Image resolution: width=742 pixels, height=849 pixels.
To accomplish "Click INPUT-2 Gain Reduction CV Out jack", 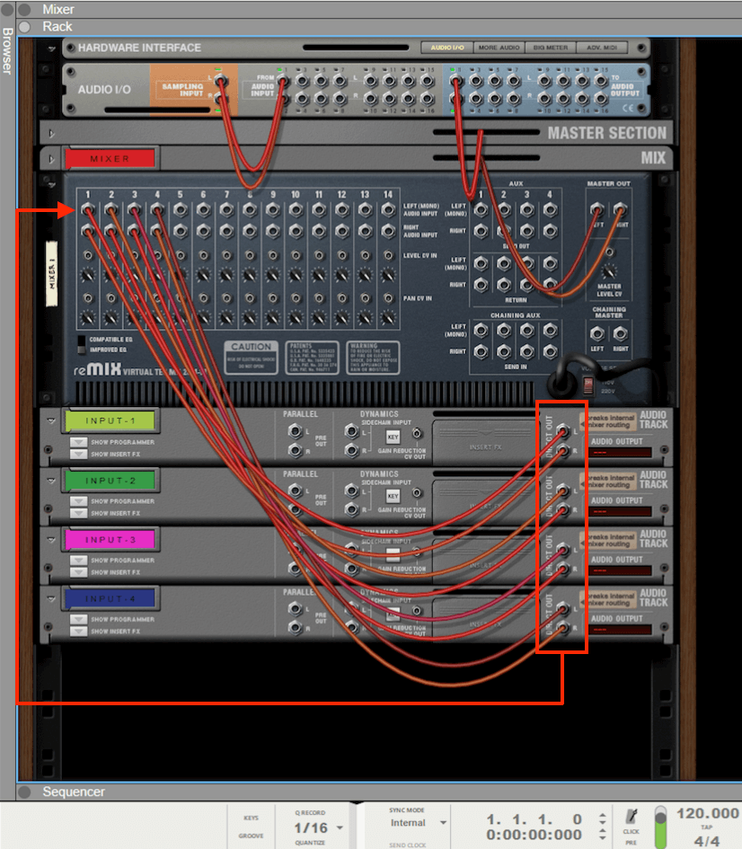I will (x=417, y=492).
